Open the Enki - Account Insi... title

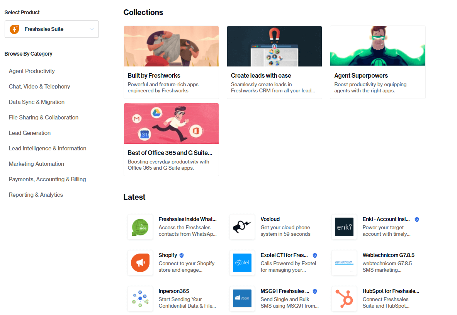coord(386,219)
